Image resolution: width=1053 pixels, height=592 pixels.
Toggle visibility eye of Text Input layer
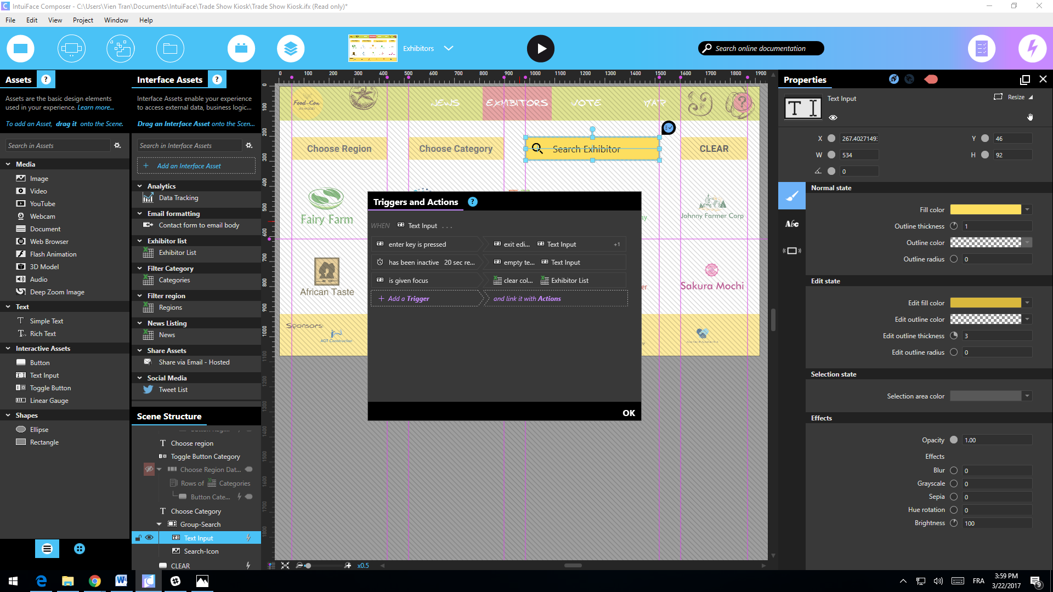click(149, 538)
